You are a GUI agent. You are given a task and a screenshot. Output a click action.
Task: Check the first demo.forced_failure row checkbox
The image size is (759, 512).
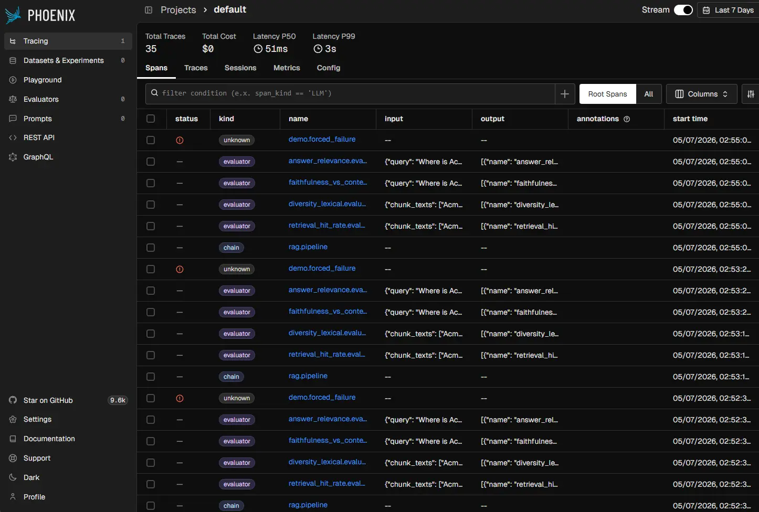151,140
